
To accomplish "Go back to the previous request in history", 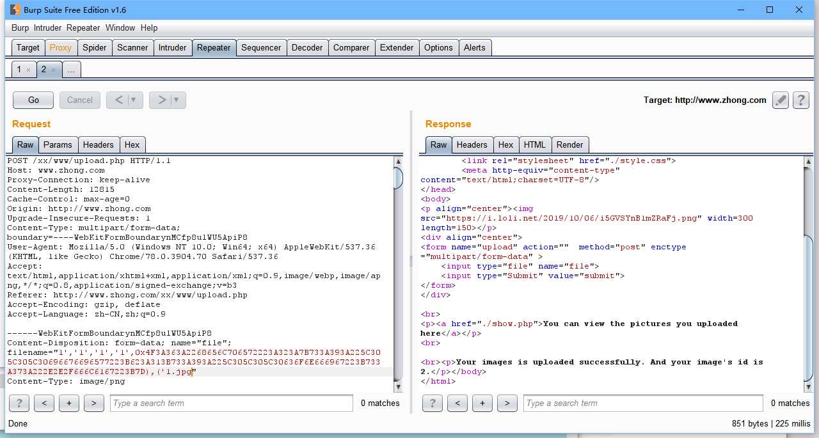I will [x=118, y=100].
